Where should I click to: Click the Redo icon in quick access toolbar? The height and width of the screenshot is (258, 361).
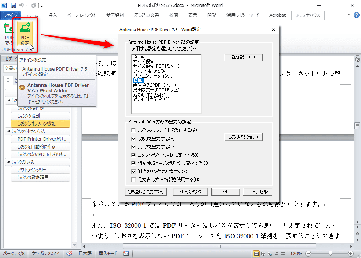coord(33,5)
